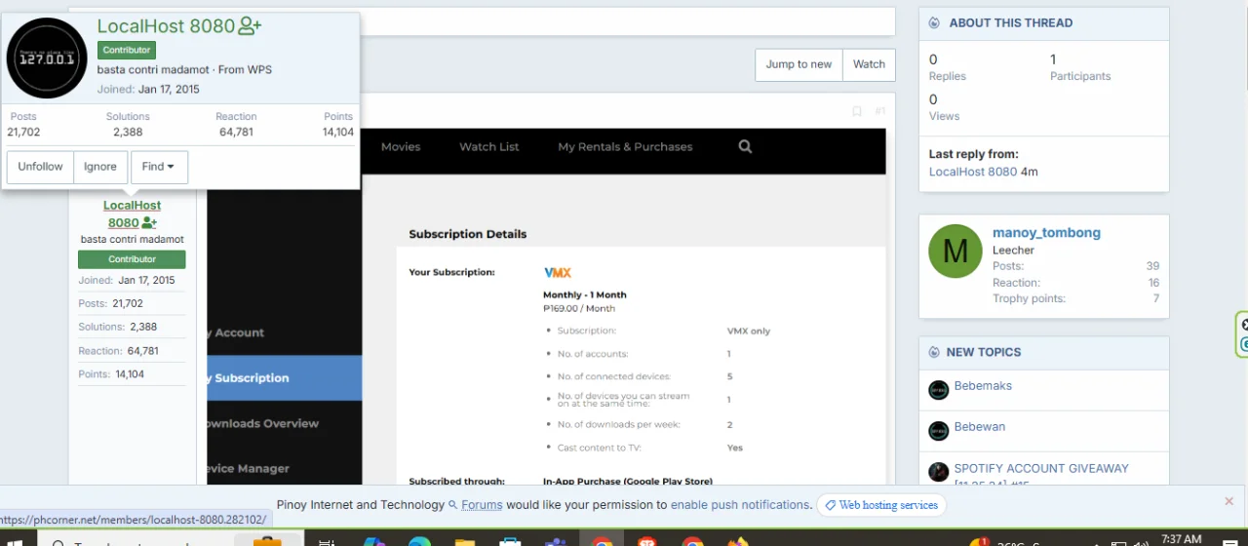The height and width of the screenshot is (546, 1248).
Task: Open LocalHost 8080 profile from popup title
Action: (166, 26)
